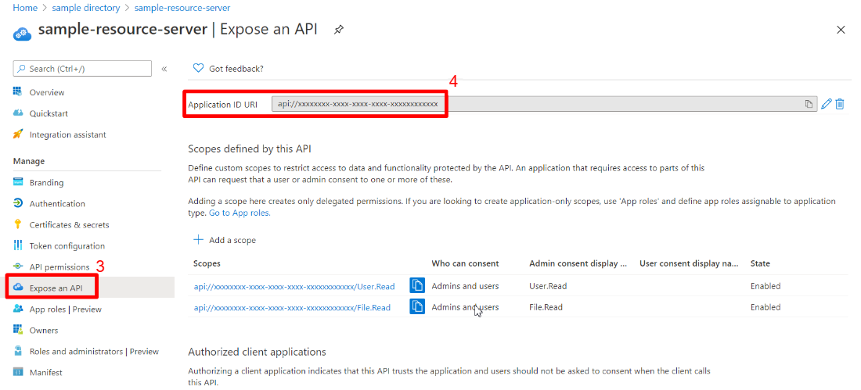Click the pin icon beside page title

tap(339, 30)
